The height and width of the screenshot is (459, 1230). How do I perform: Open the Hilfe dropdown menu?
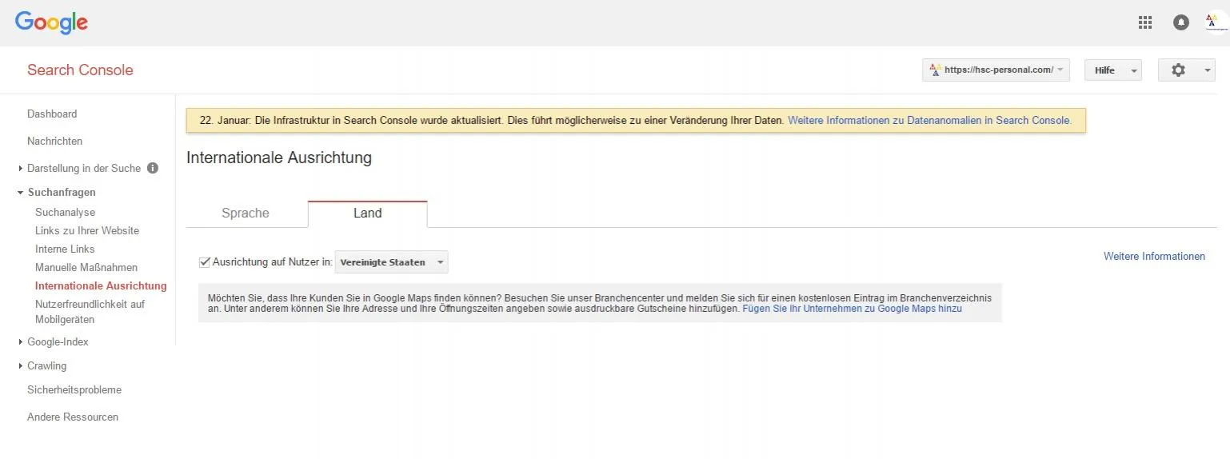(x=1112, y=70)
